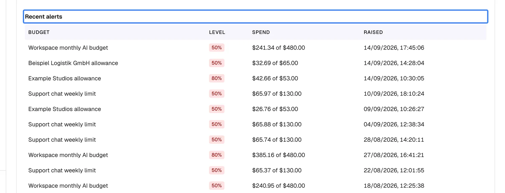
Task: Click spend value $241.34 of $480.00
Action: (279, 48)
